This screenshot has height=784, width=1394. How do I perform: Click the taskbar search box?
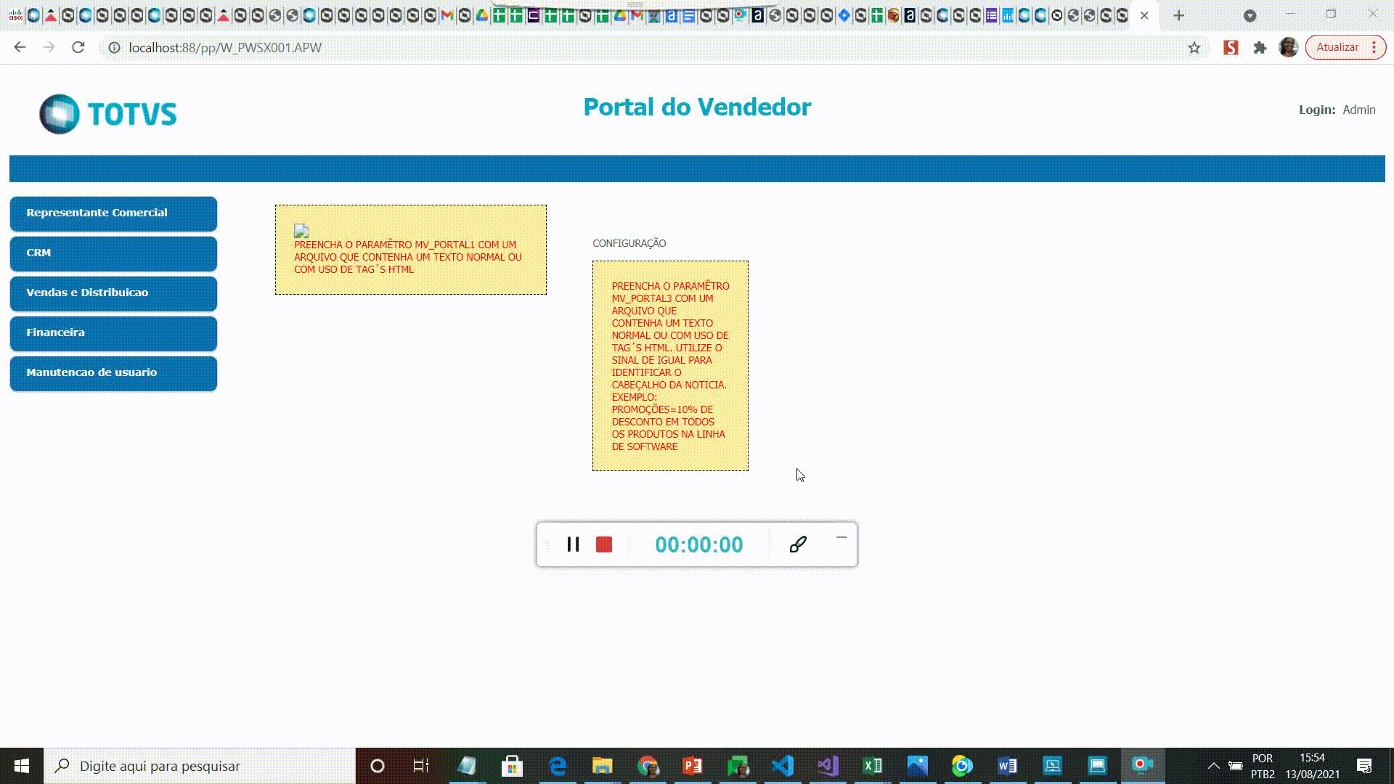[200, 766]
